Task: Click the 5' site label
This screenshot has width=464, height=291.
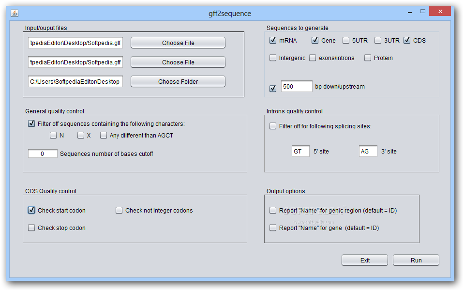Action: 321,151
